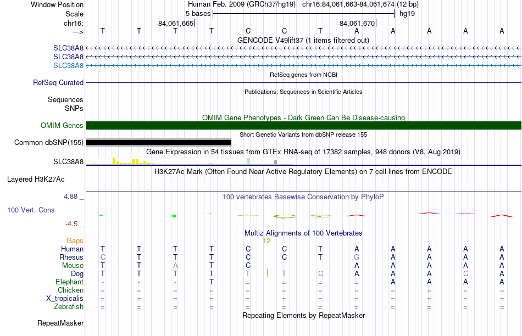The image size is (522, 336).
Task: Click Short Genetic Variants from dbSNP title
Action: tap(303, 135)
